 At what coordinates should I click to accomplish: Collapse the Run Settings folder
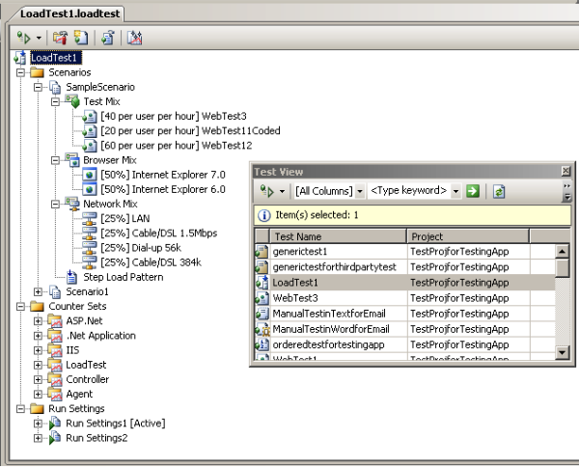coord(20,409)
